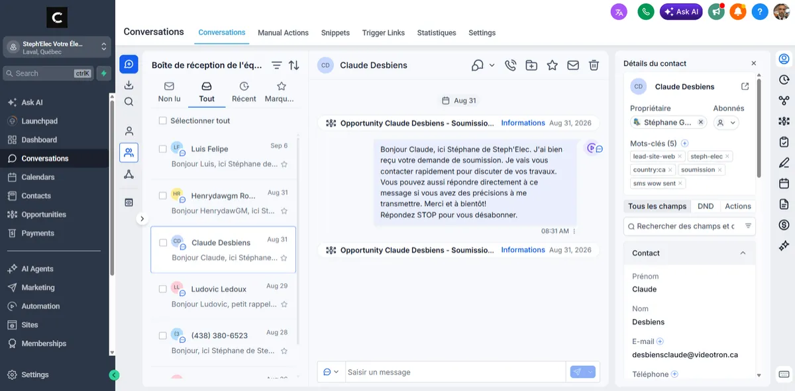The height and width of the screenshot is (391, 795).
Task: Open the first Informations link dated Aug 31
Action: [523, 123]
